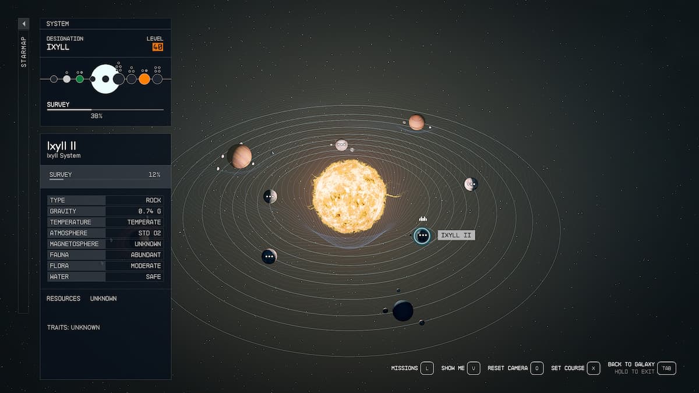Select the dark planet at bottom of map

[403, 310]
